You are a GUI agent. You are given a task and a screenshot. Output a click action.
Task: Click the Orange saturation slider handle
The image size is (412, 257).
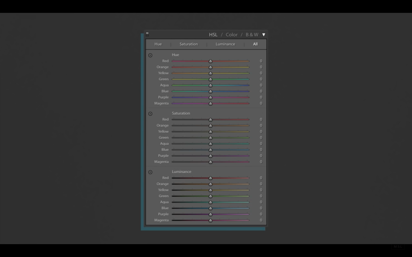210,125
